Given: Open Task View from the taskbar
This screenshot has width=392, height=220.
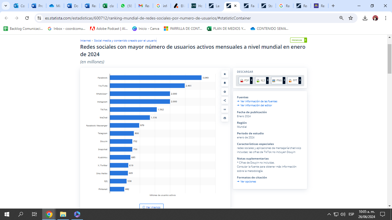Looking at the screenshot, I should tap(34, 214).
